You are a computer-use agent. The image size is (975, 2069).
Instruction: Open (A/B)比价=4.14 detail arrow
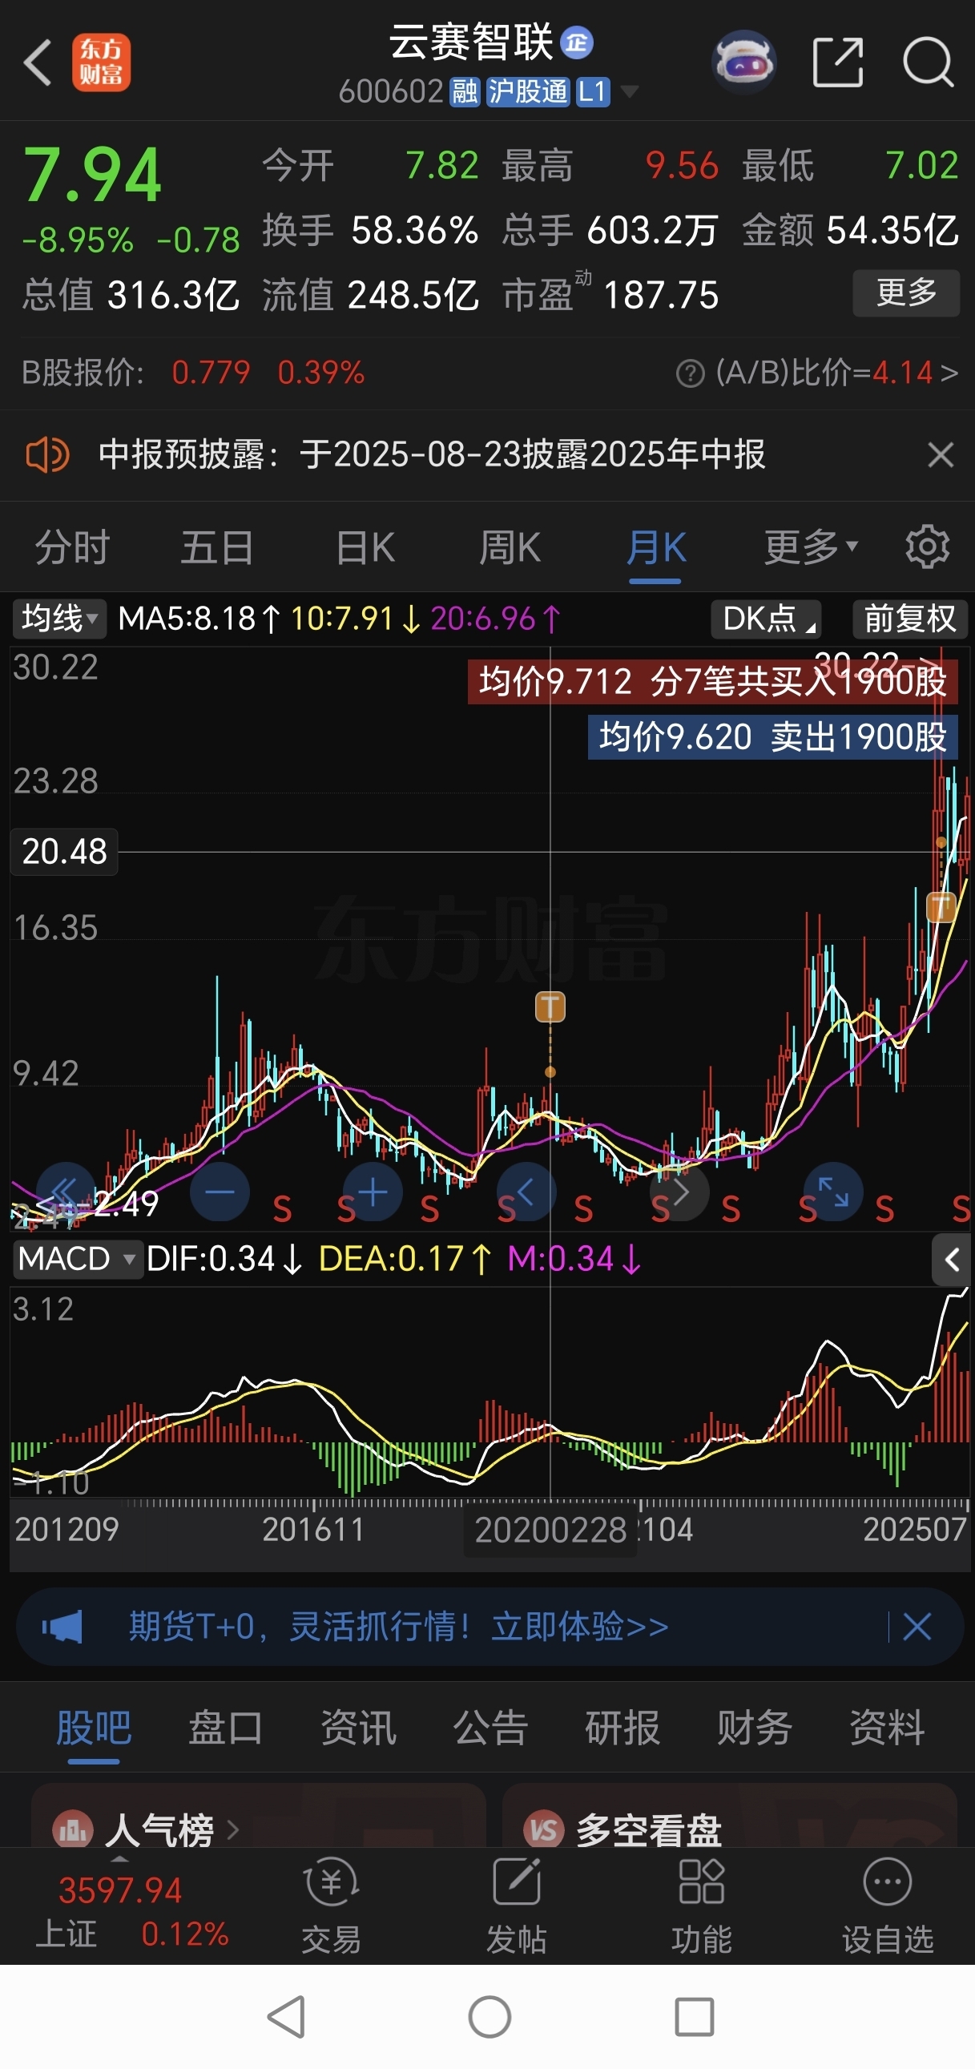837,373
